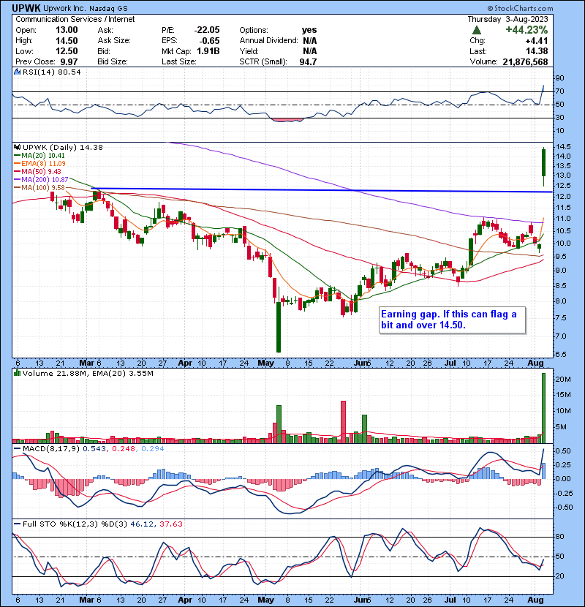Image resolution: width=585 pixels, height=607 pixels.
Task: Click the Volume figure 21,876,568
Action: tap(525, 62)
